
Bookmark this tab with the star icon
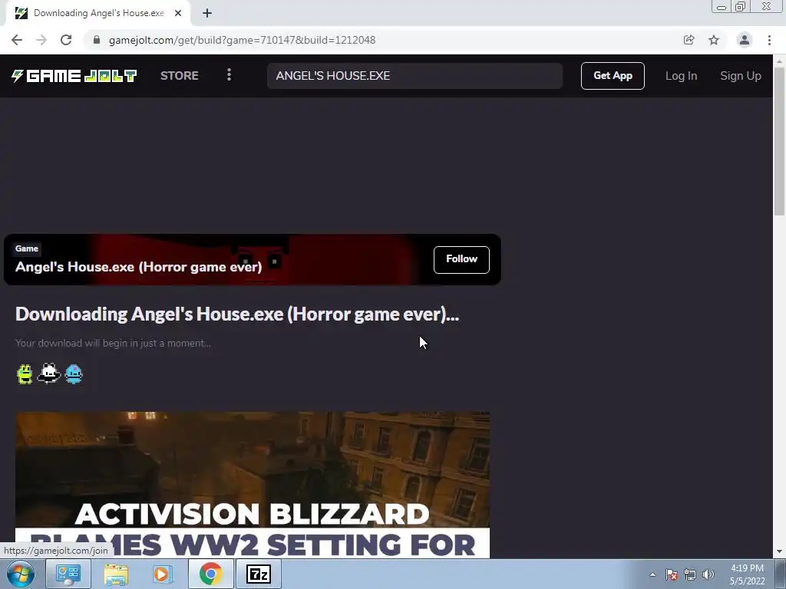pyautogui.click(x=714, y=40)
